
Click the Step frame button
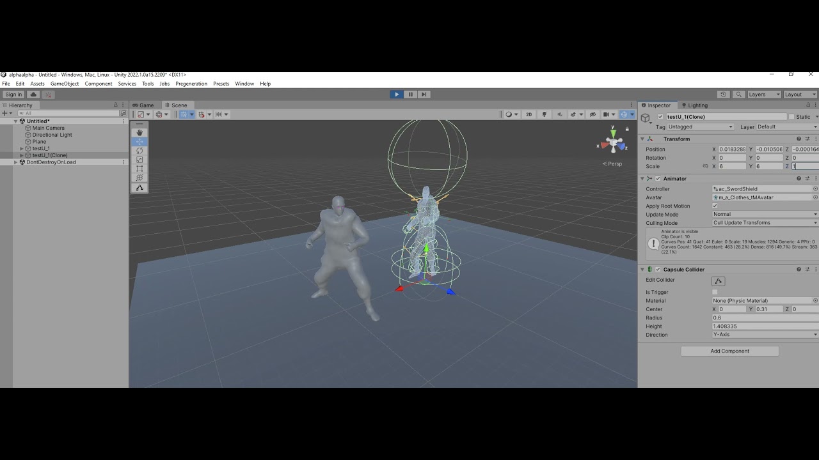tap(424, 94)
